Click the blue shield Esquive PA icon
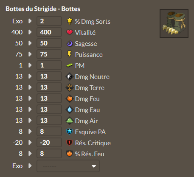 click(x=70, y=132)
